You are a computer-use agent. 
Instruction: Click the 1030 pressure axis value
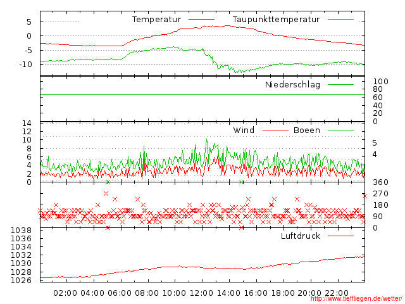click(x=21, y=263)
